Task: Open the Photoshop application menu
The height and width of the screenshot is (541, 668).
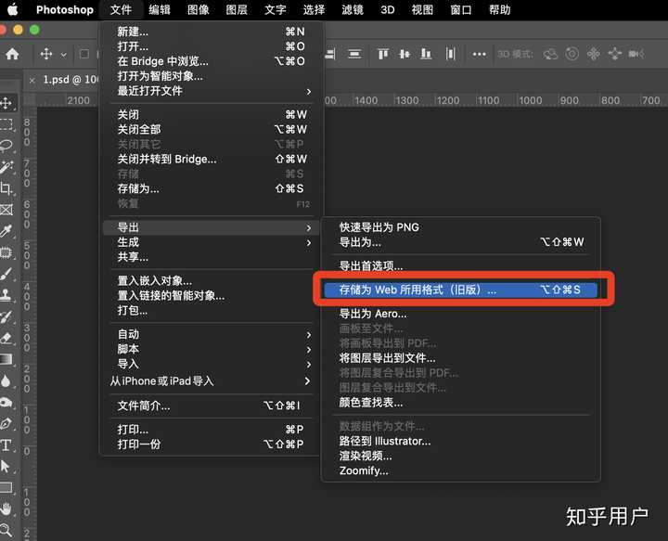Action: click(64, 9)
